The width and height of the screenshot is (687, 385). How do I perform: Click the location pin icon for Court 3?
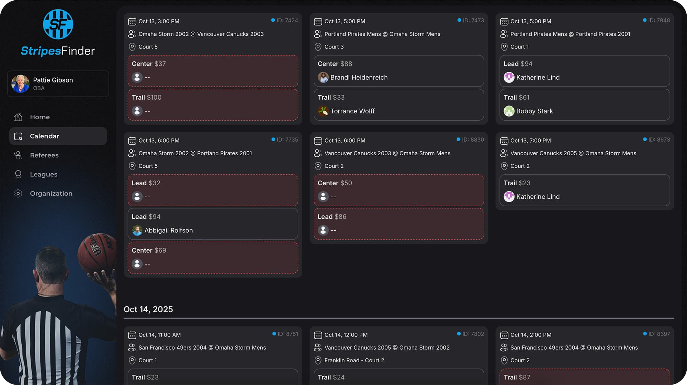(x=318, y=47)
